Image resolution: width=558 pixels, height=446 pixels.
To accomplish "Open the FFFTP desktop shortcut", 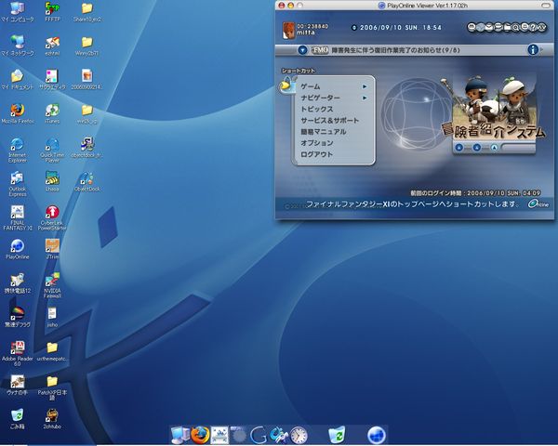I will click(x=52, y=12).
